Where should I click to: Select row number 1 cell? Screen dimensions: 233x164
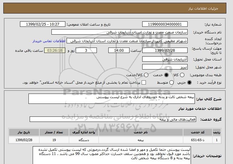[x=217, y=140]
